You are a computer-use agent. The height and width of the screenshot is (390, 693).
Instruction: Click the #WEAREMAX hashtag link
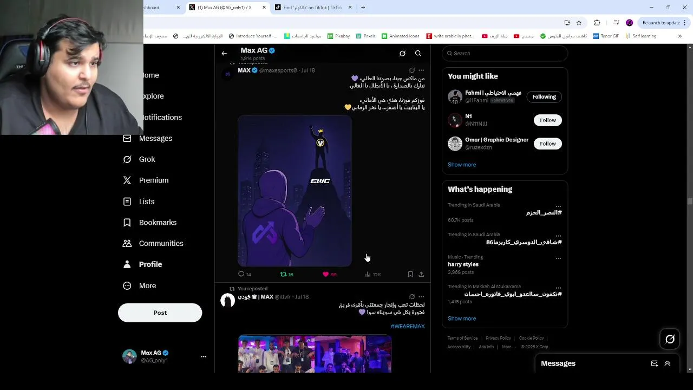[x=408, y=327]
